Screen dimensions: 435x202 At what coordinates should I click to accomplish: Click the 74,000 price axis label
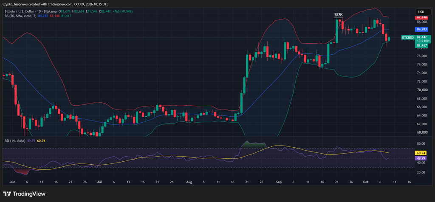point(422,73)
